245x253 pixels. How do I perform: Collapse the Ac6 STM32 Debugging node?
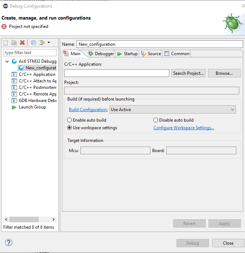coord(7,61)
